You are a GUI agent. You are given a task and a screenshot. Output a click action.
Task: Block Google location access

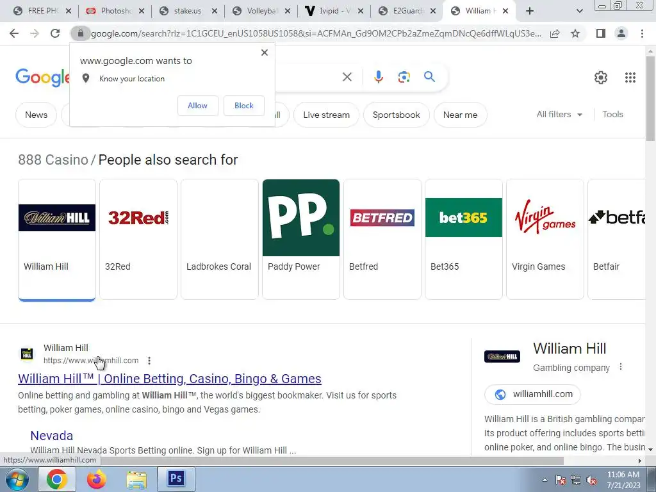(x=244, y=106)
